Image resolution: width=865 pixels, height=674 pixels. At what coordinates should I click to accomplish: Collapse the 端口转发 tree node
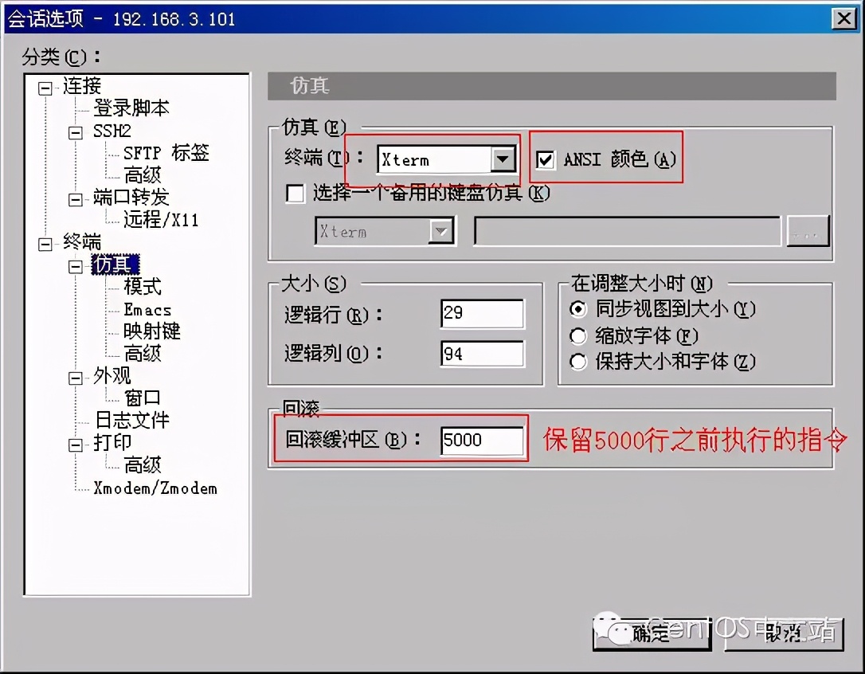[x=76, y=199]
